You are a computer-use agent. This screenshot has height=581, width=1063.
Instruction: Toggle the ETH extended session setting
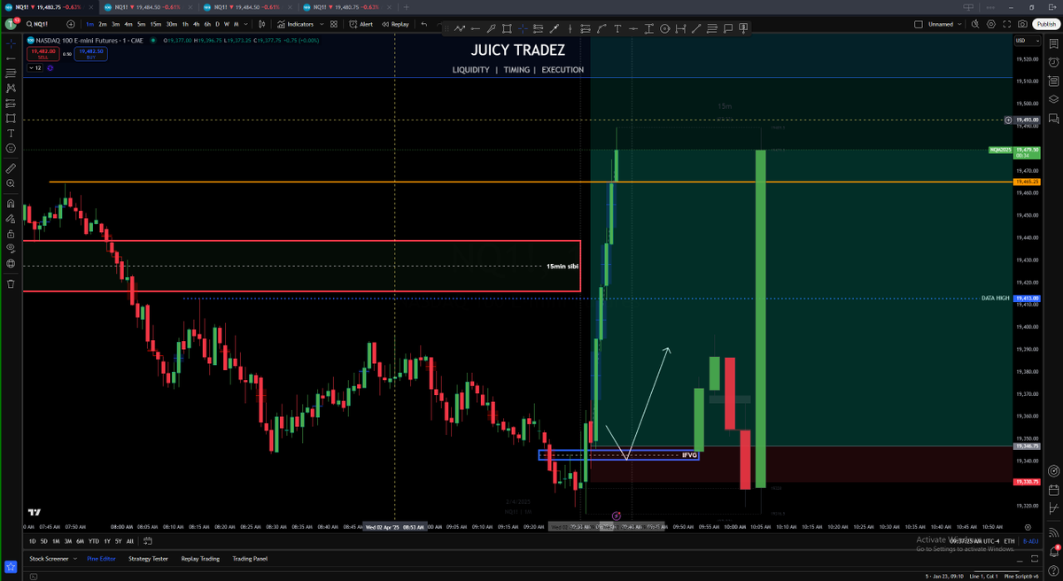click(x=1010, y=541)
